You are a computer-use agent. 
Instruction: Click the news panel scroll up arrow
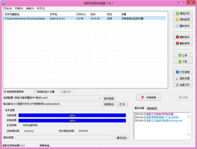(189, 117)
